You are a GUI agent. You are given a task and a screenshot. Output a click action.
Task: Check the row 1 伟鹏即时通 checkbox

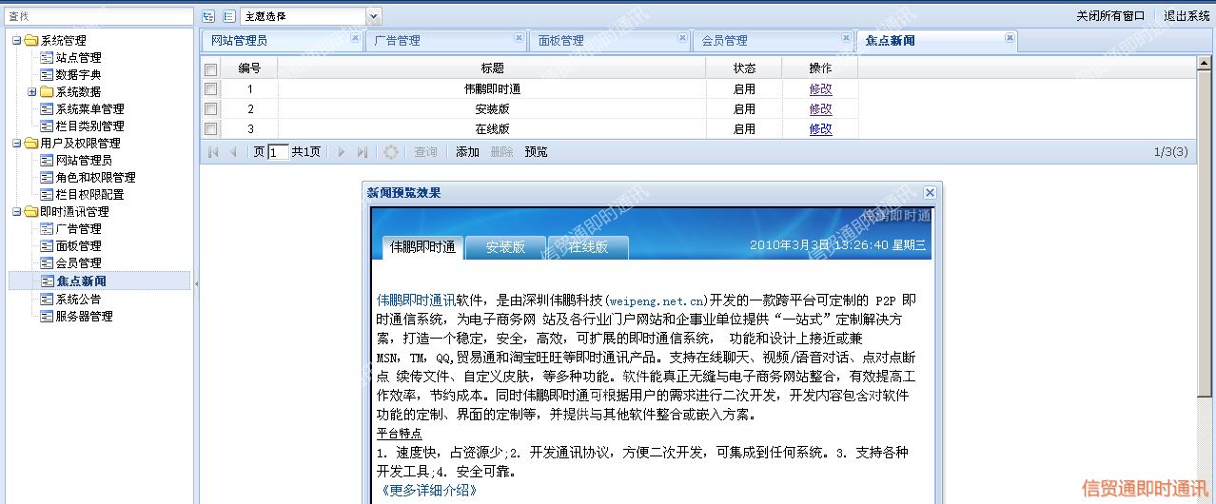click(x=211, y=89)
